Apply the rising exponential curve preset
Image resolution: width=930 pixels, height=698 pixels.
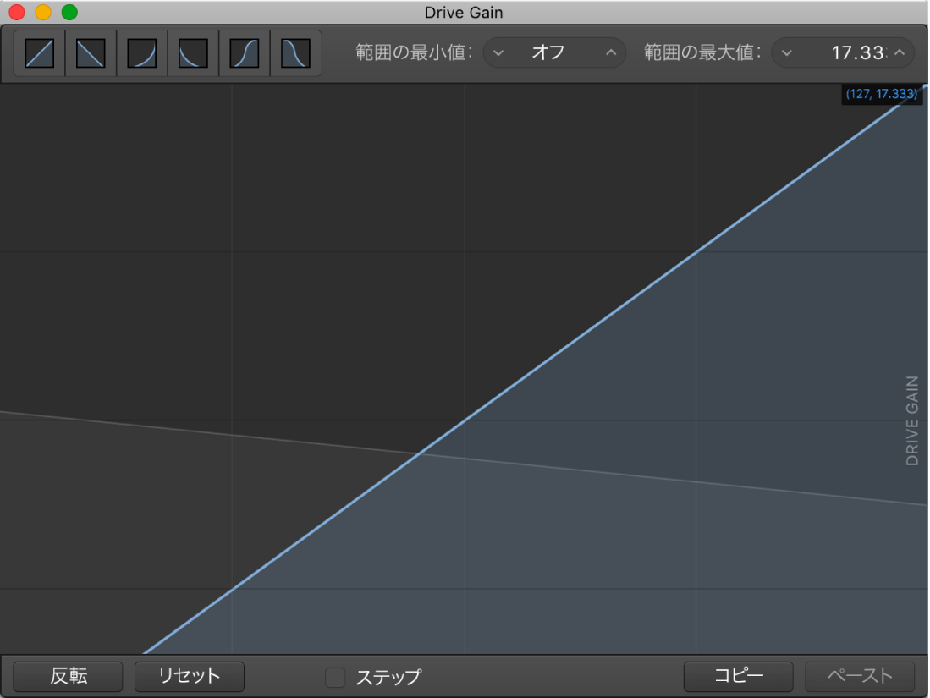[x=141, y=52]
